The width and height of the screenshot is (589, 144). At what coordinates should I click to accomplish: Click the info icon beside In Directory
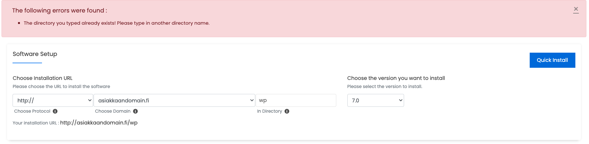[x=287, y=111]
